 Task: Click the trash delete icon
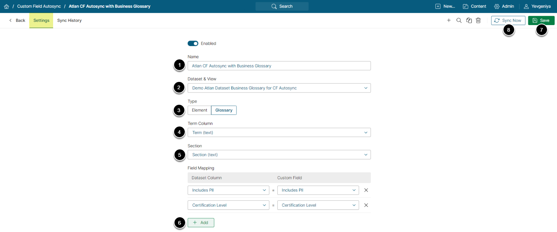tap(478, 21)
